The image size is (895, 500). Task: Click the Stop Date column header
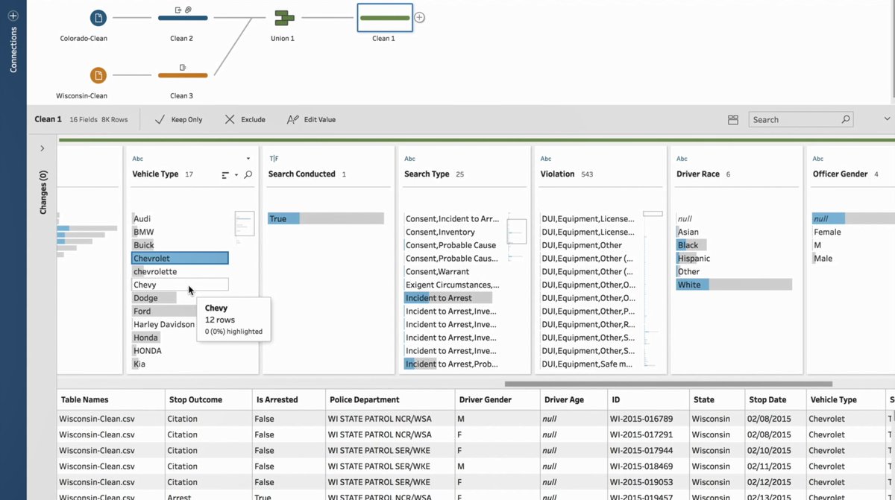(x=774, y=399)
